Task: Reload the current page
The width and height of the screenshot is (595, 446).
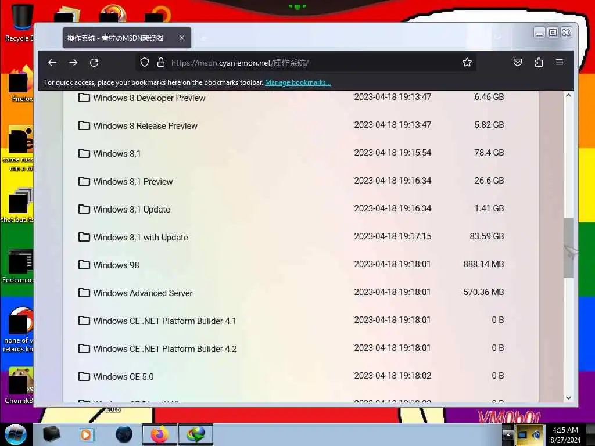Action: coord(94,63)
